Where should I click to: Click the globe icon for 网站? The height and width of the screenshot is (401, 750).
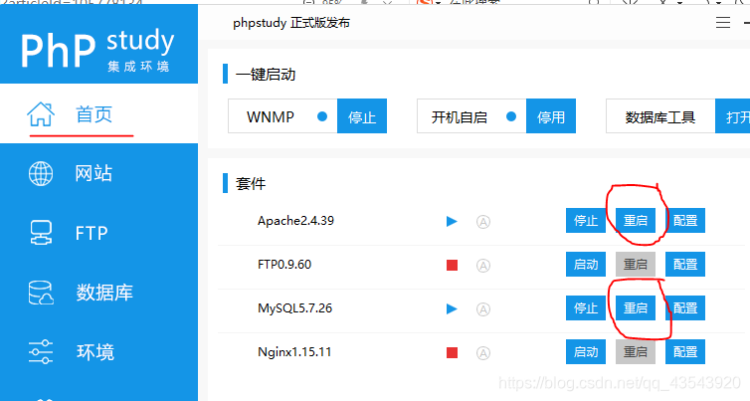coord(41,173)
